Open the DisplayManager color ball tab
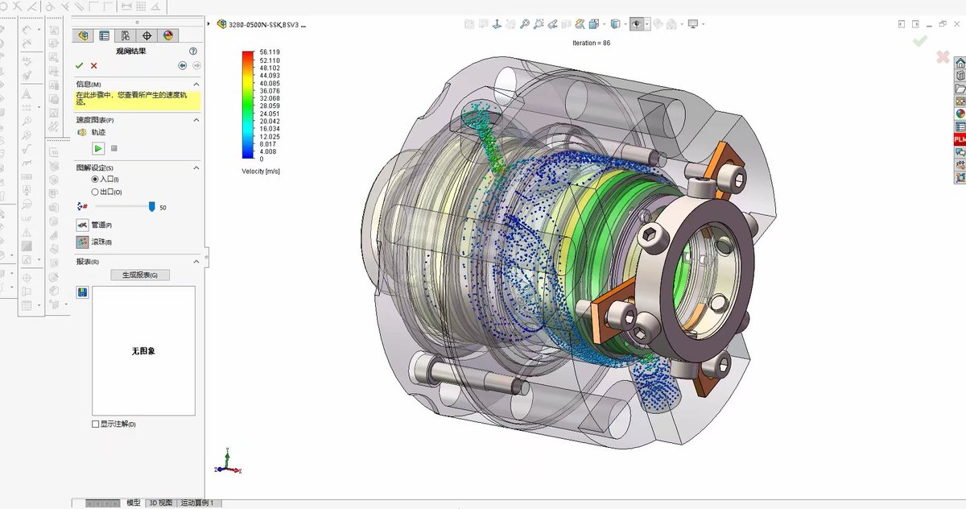 [x=167, y=35]
